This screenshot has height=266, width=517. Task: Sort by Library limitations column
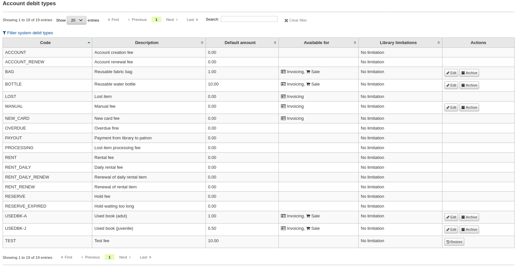click(398, 43)
